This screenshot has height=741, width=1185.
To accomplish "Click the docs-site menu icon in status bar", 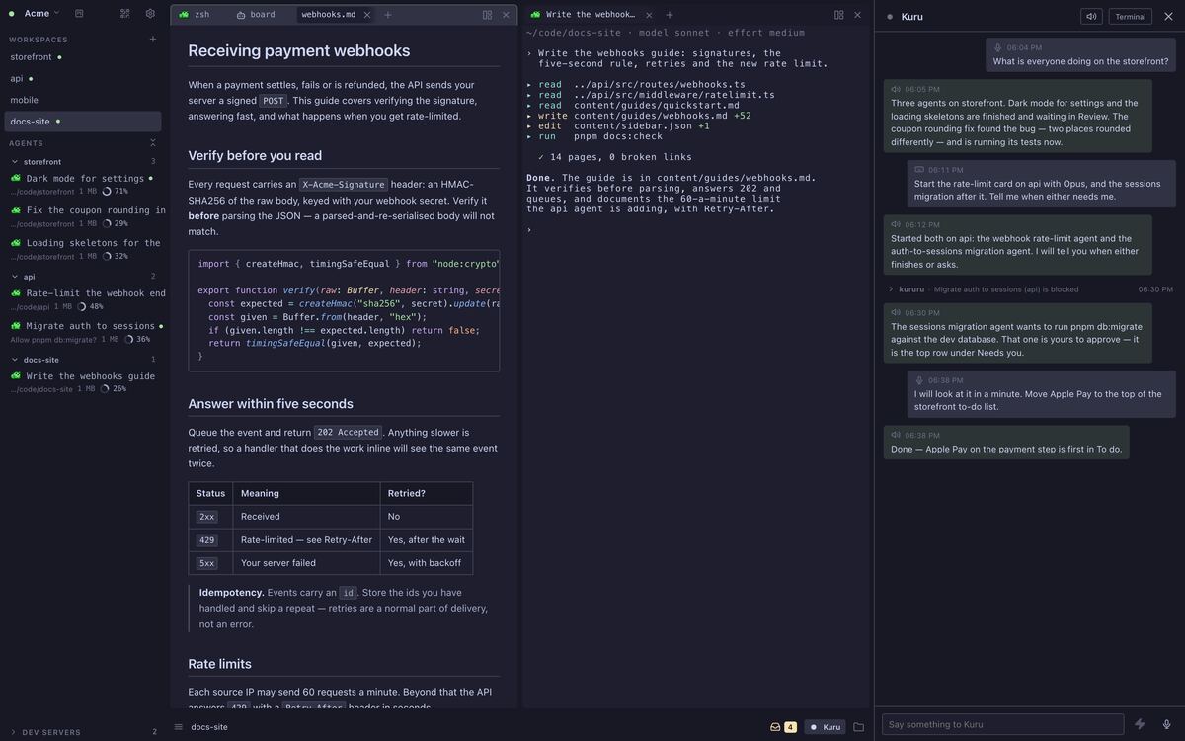I will pos(179,727).
